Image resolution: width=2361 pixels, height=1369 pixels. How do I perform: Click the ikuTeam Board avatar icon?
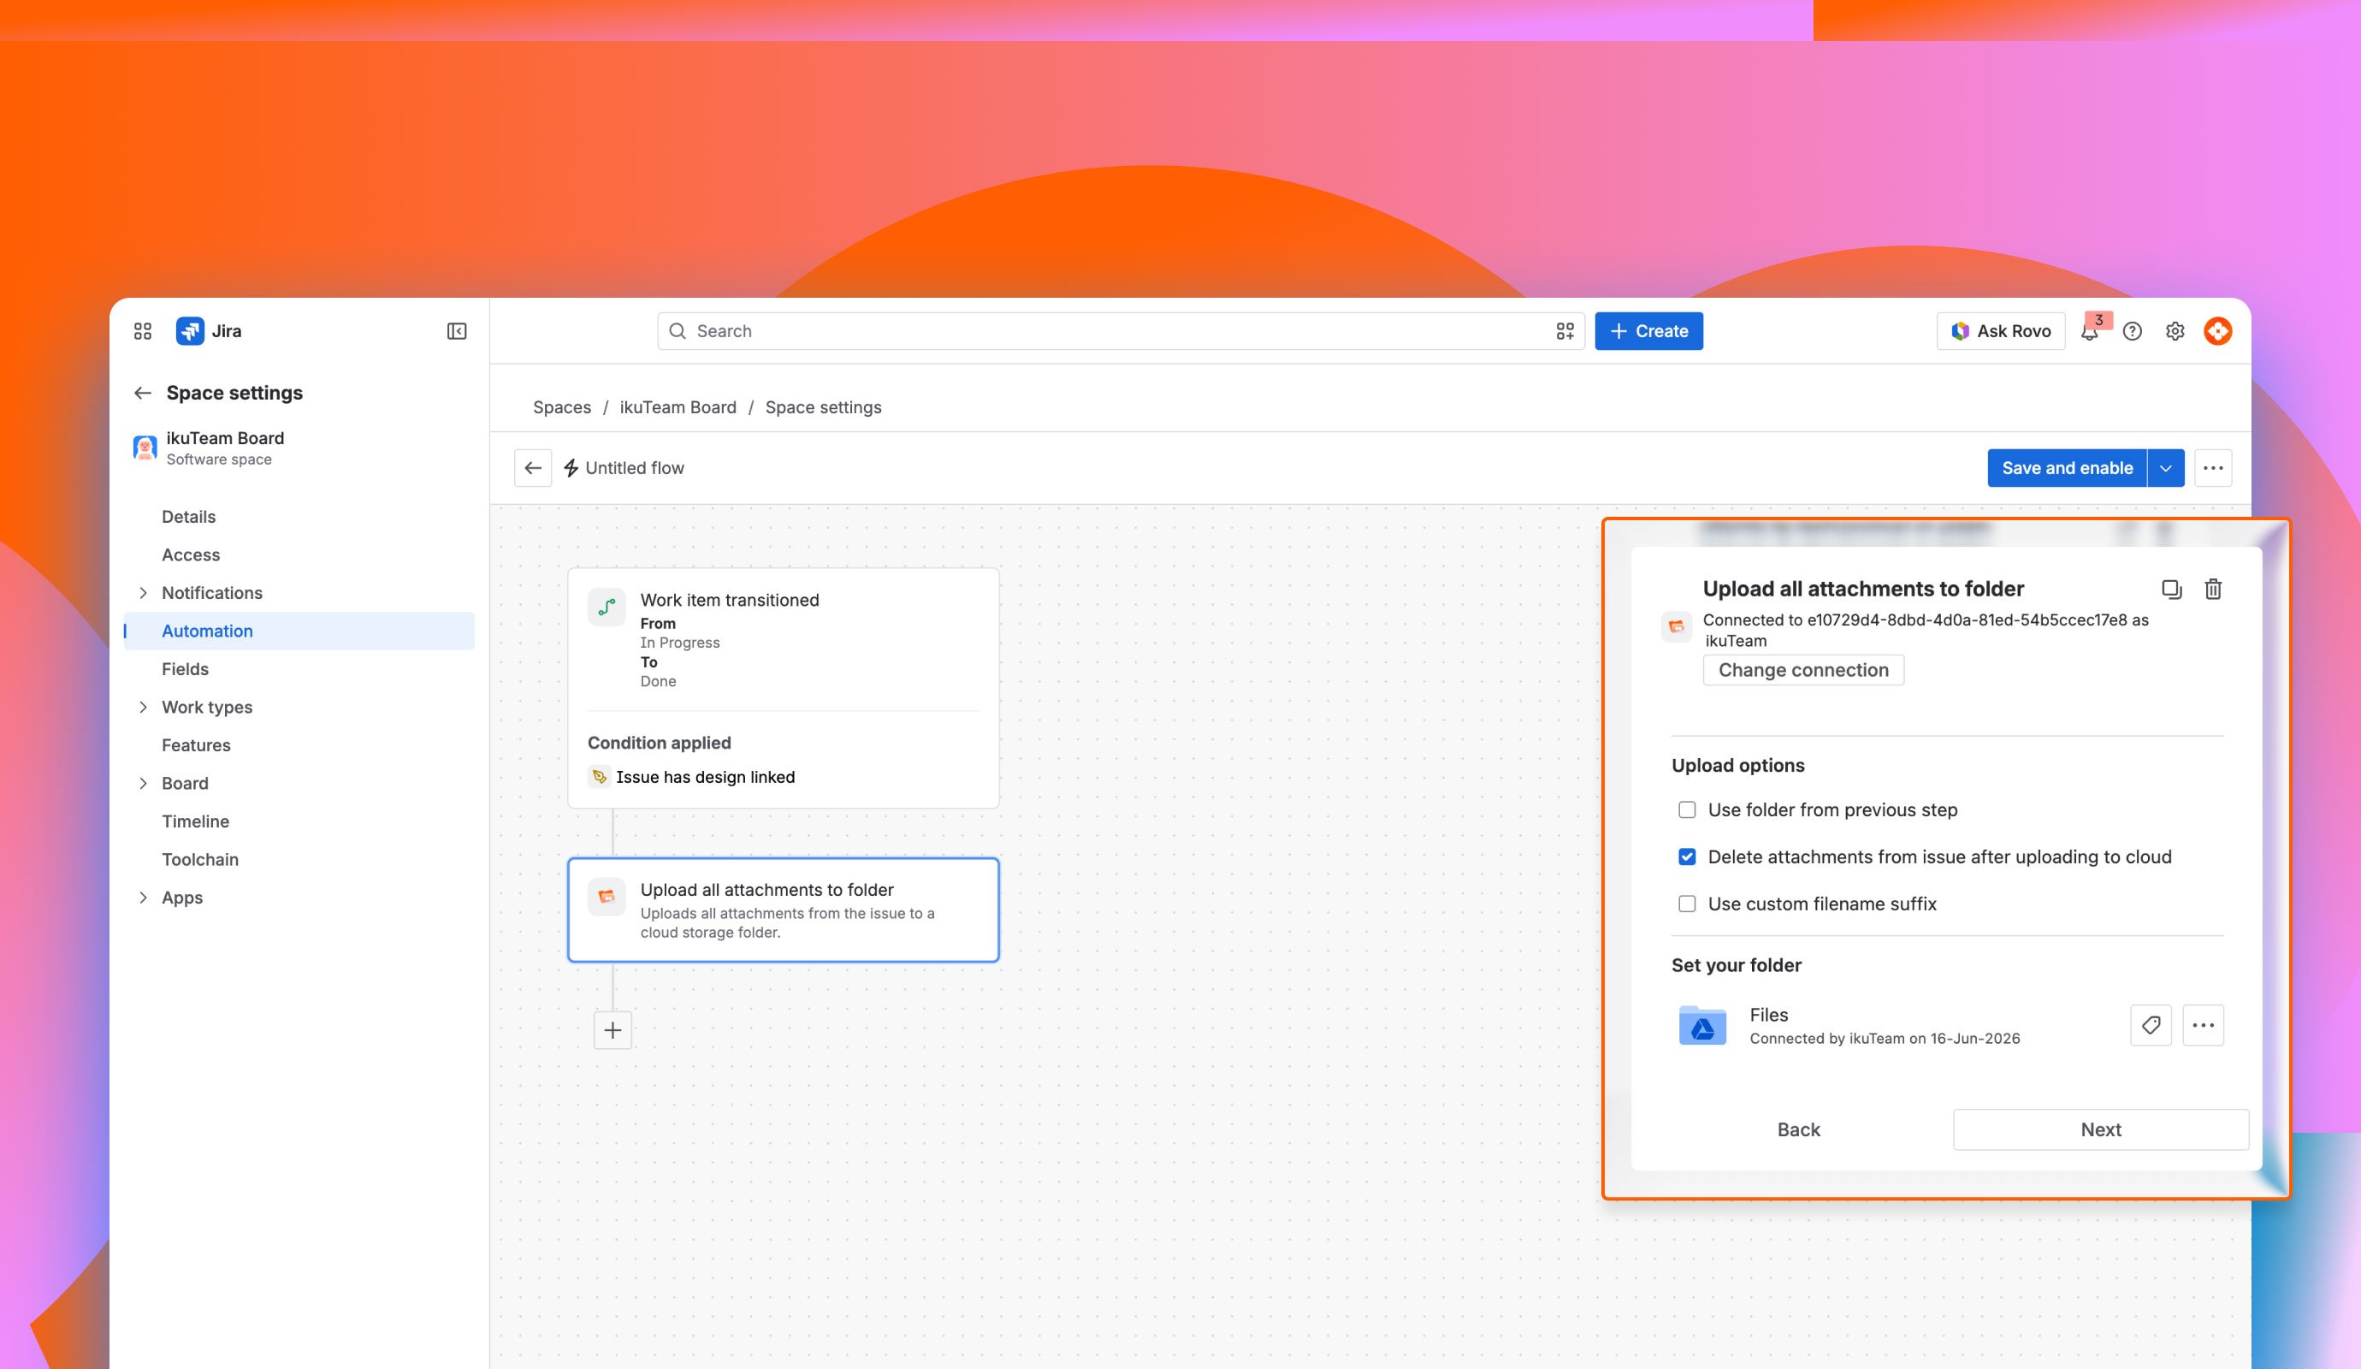coord(145,447)
